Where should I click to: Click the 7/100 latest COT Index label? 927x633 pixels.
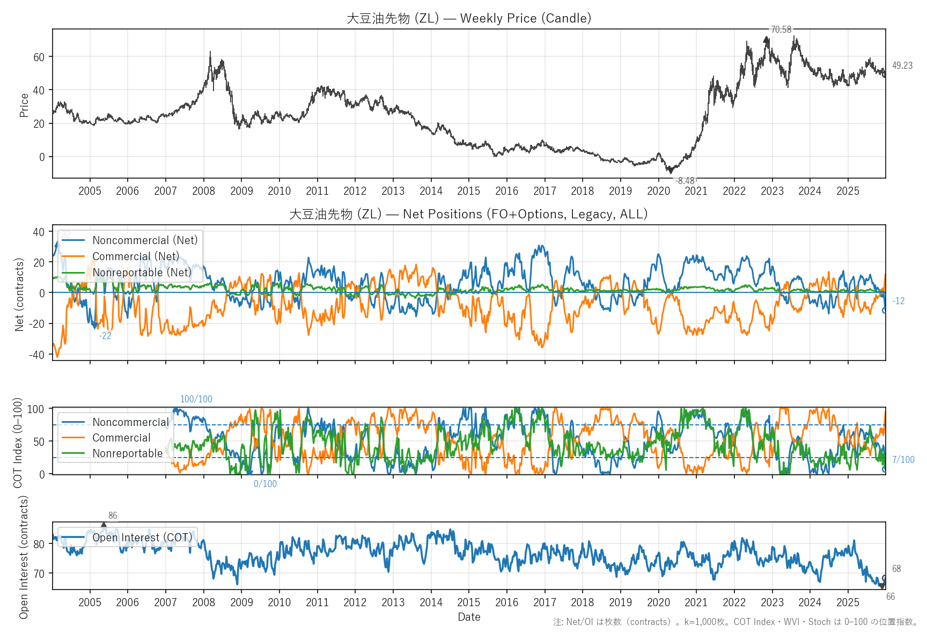903,460
